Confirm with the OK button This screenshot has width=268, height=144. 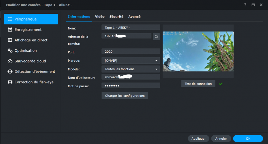point(248,139)
